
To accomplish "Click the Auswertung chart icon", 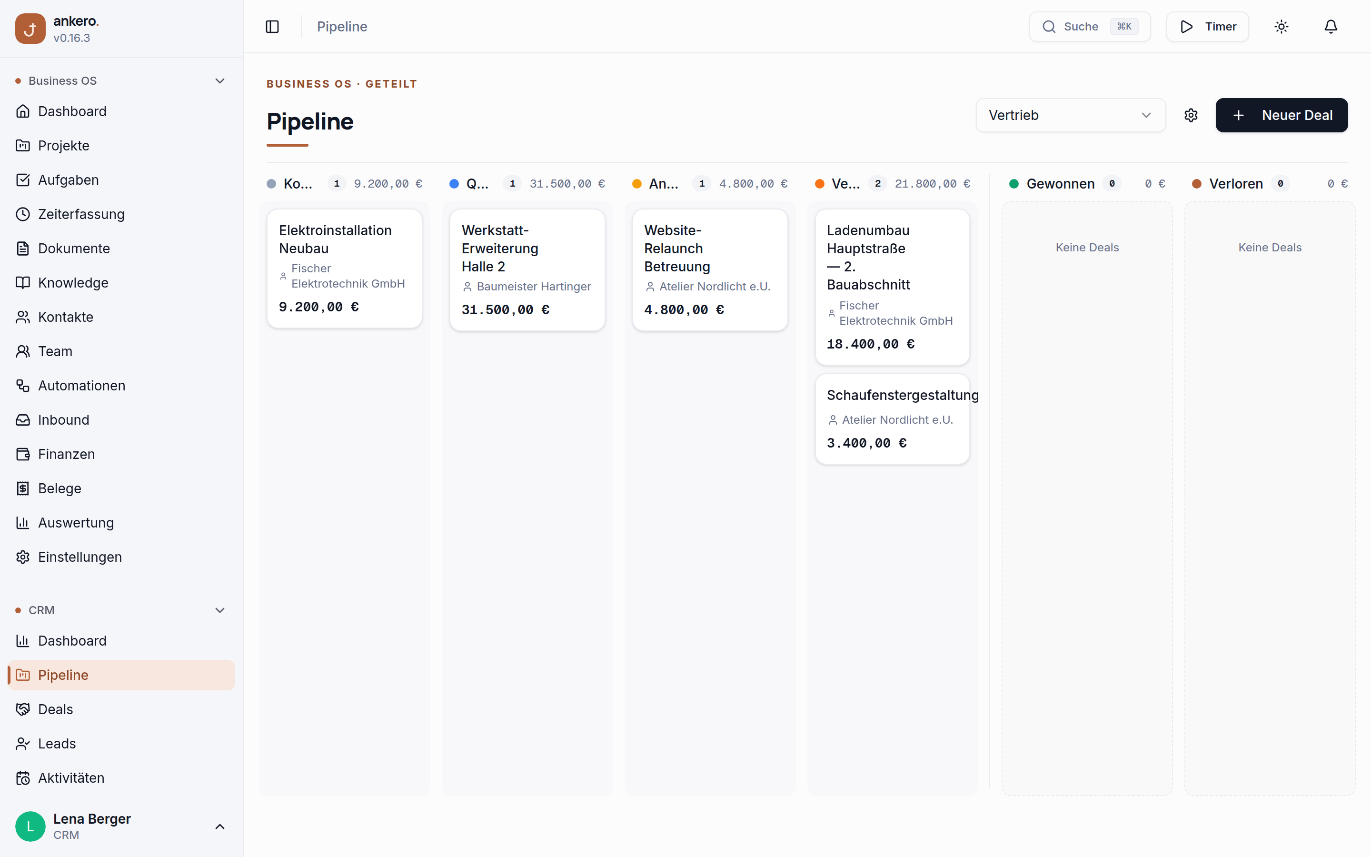I will (x=23, y=523).
